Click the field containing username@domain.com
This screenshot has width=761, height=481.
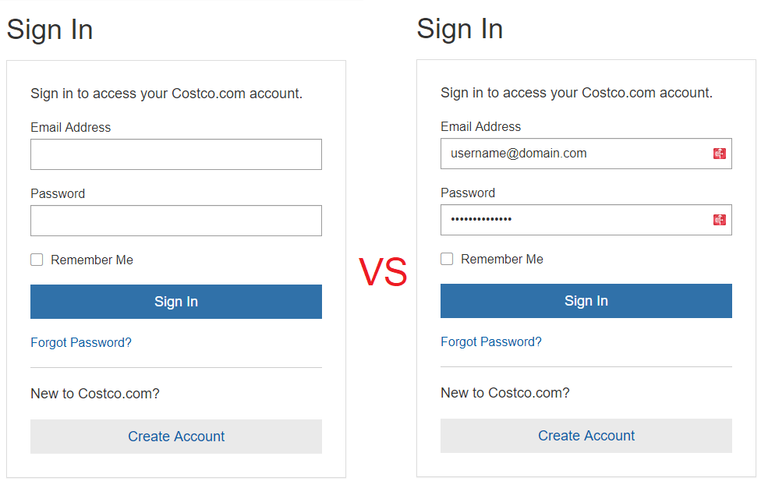[x=586, y=154]
